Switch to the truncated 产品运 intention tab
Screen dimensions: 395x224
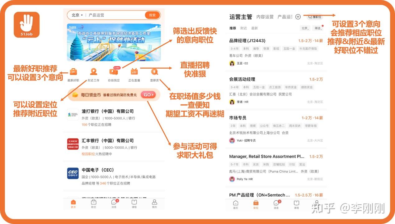284,17
